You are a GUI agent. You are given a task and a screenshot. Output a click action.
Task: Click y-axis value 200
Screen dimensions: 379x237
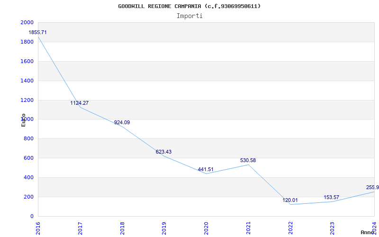pos(28,197)
